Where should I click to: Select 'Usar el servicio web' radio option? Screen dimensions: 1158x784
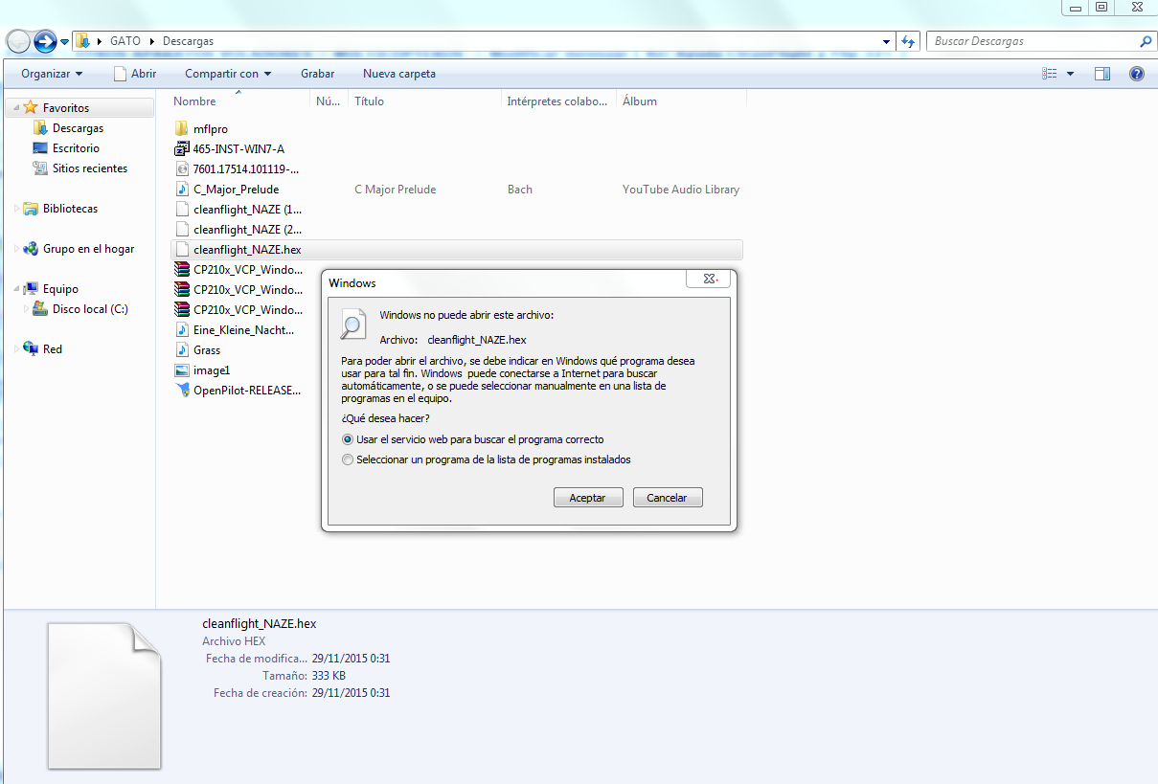pyautogui.click(x=348, y=439)
